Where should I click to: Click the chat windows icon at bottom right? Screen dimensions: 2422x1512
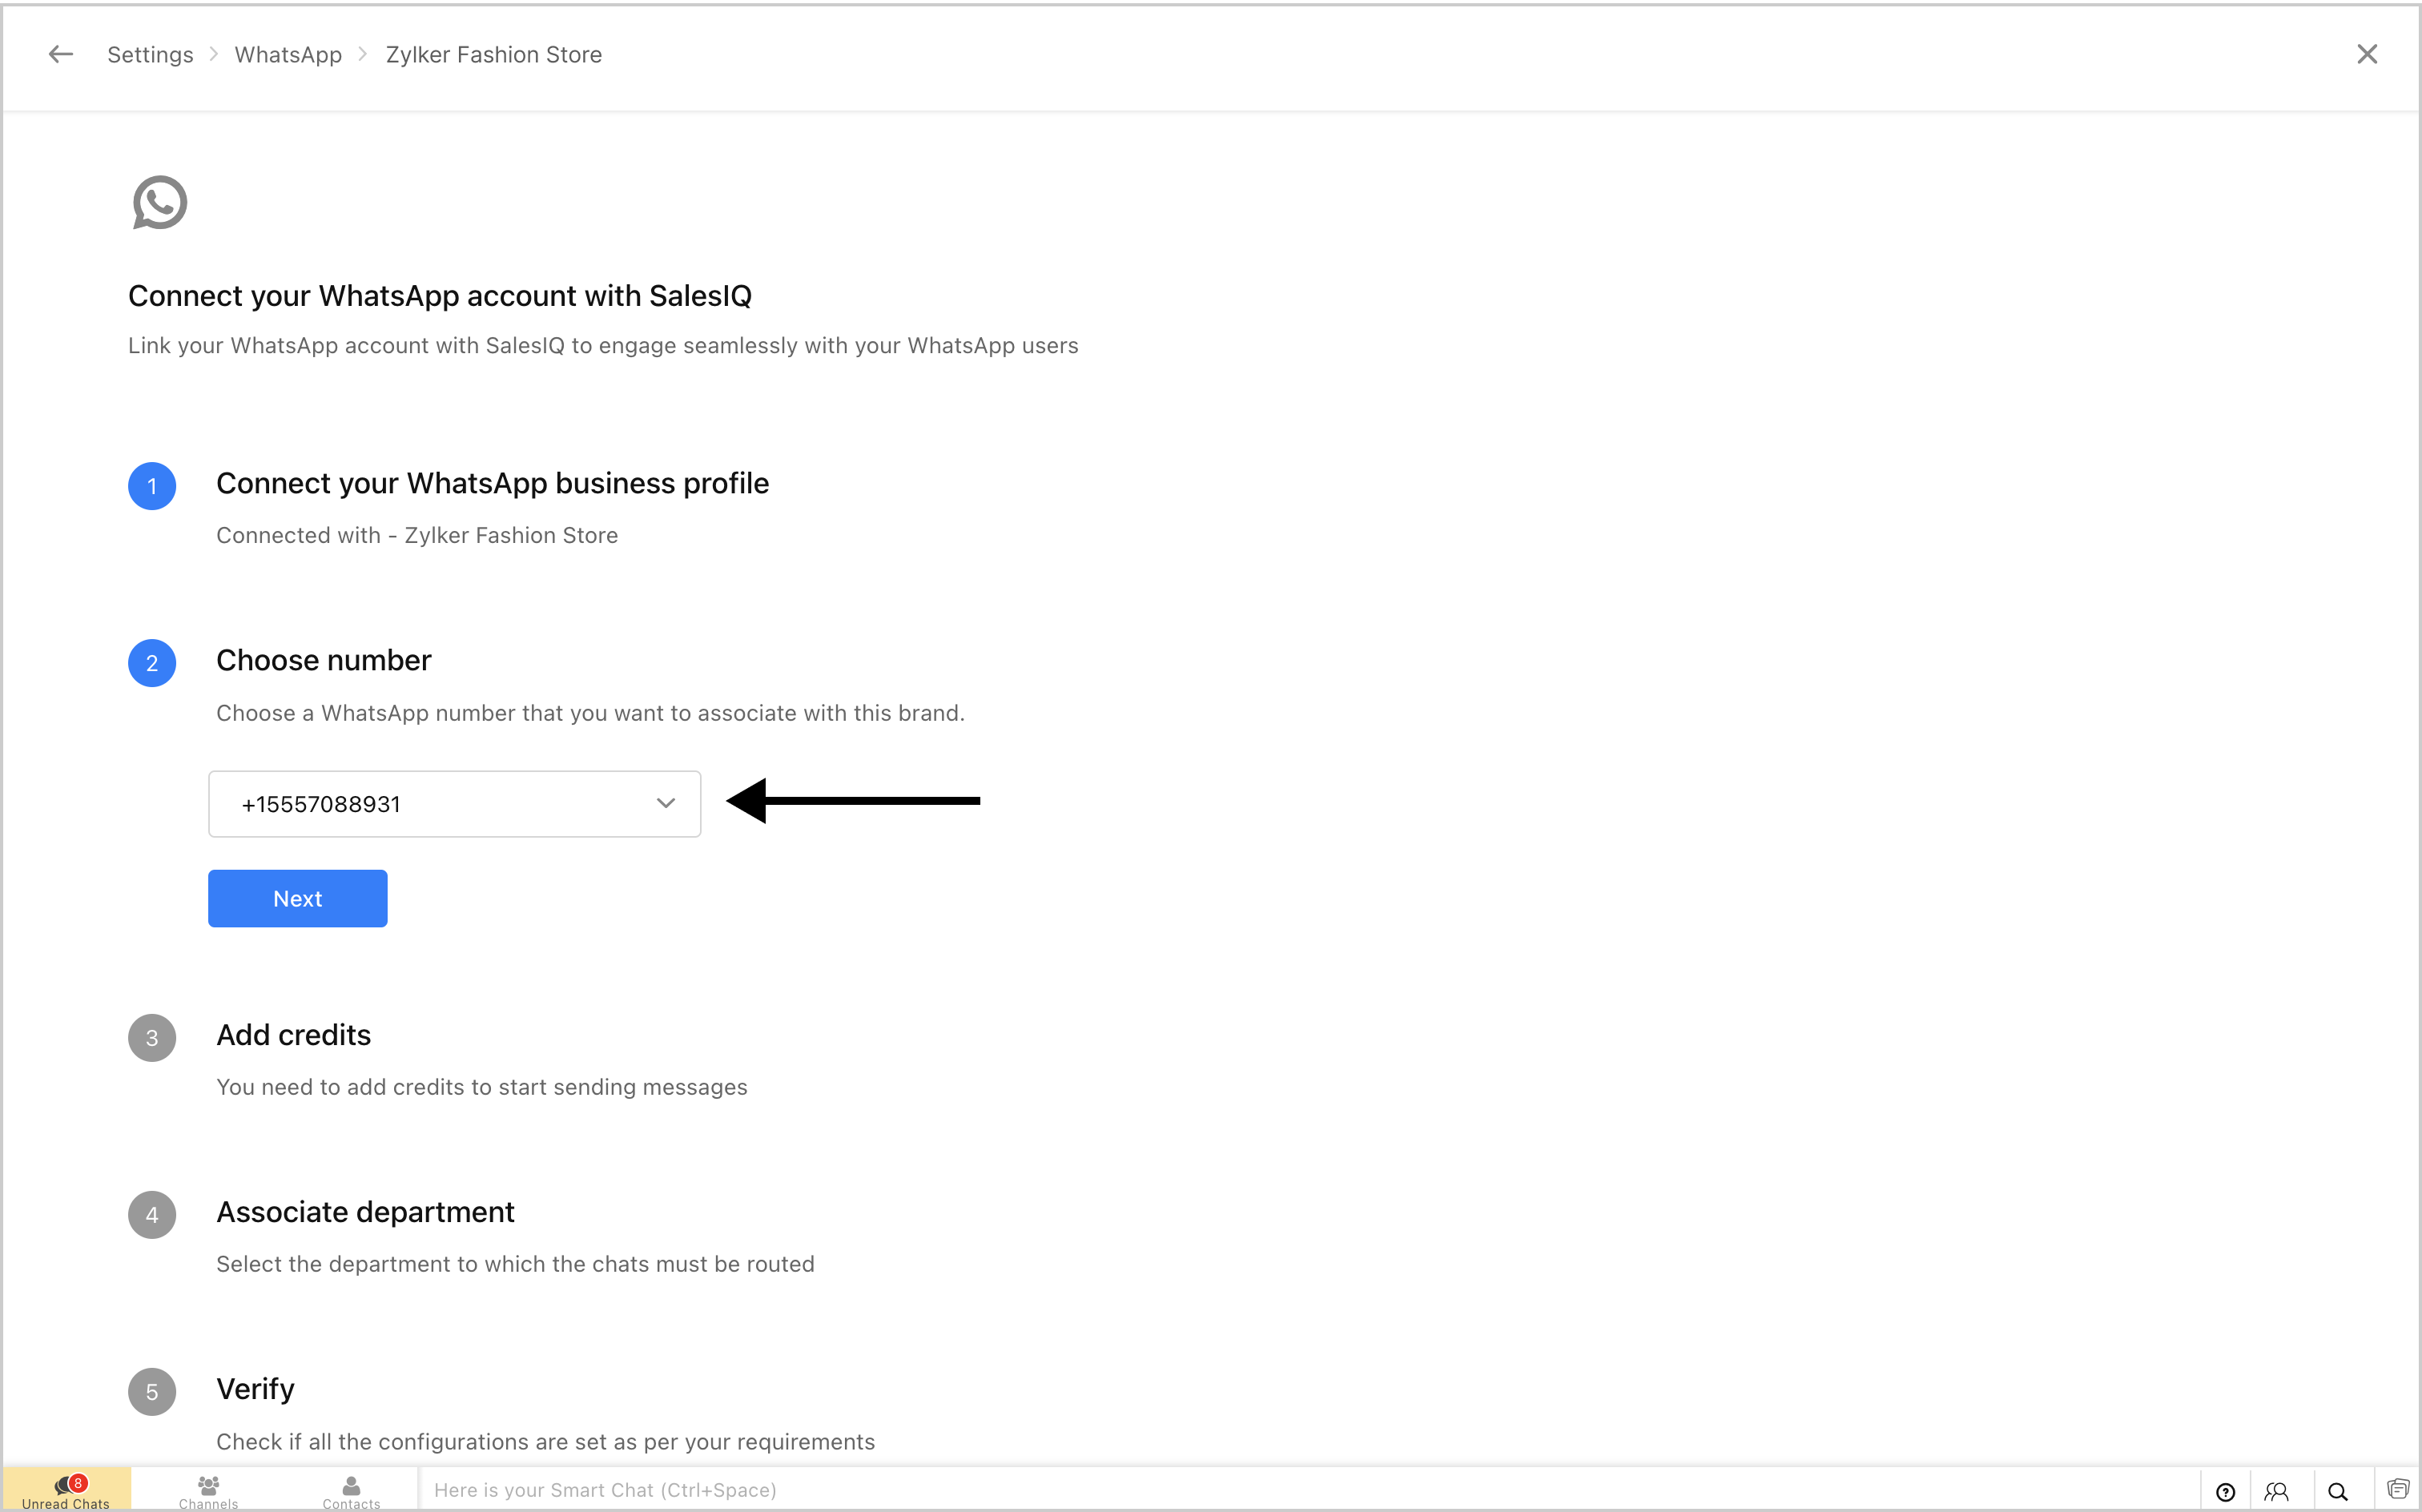pos(2398,1489)
